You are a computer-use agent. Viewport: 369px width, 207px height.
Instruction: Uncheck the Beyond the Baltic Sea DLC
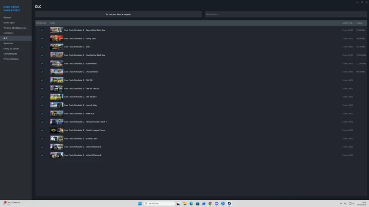point(42,30)
